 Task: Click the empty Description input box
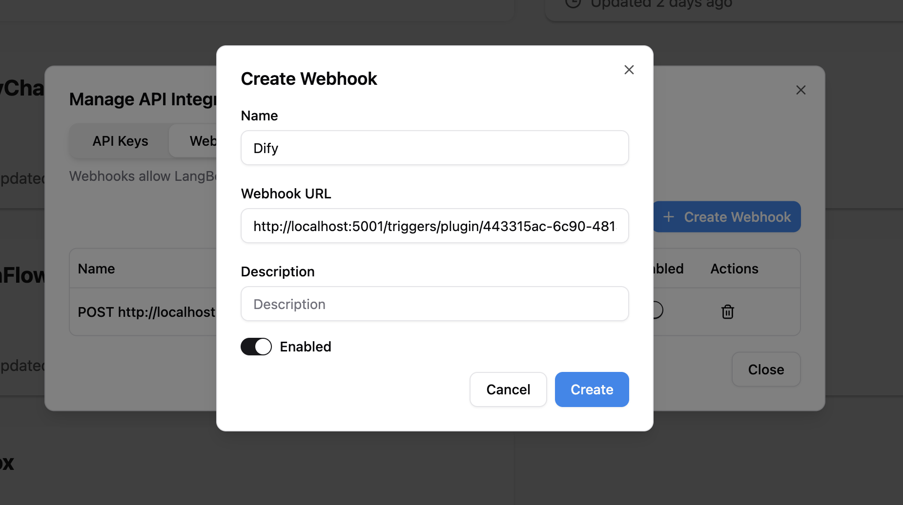(434, 304)
